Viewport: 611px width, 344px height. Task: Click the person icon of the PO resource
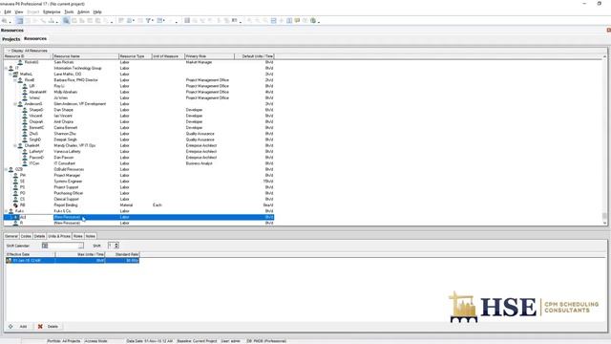tap(15, 193)
